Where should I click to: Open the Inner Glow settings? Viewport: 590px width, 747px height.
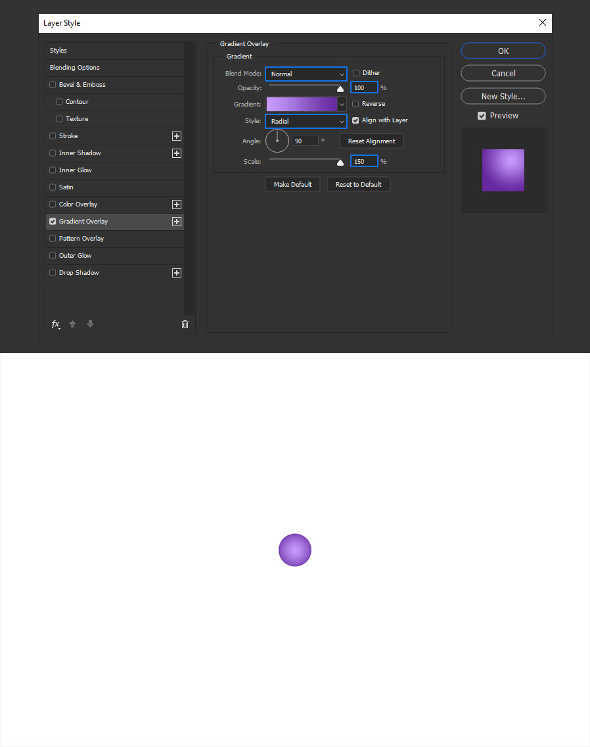click(76, 170)
